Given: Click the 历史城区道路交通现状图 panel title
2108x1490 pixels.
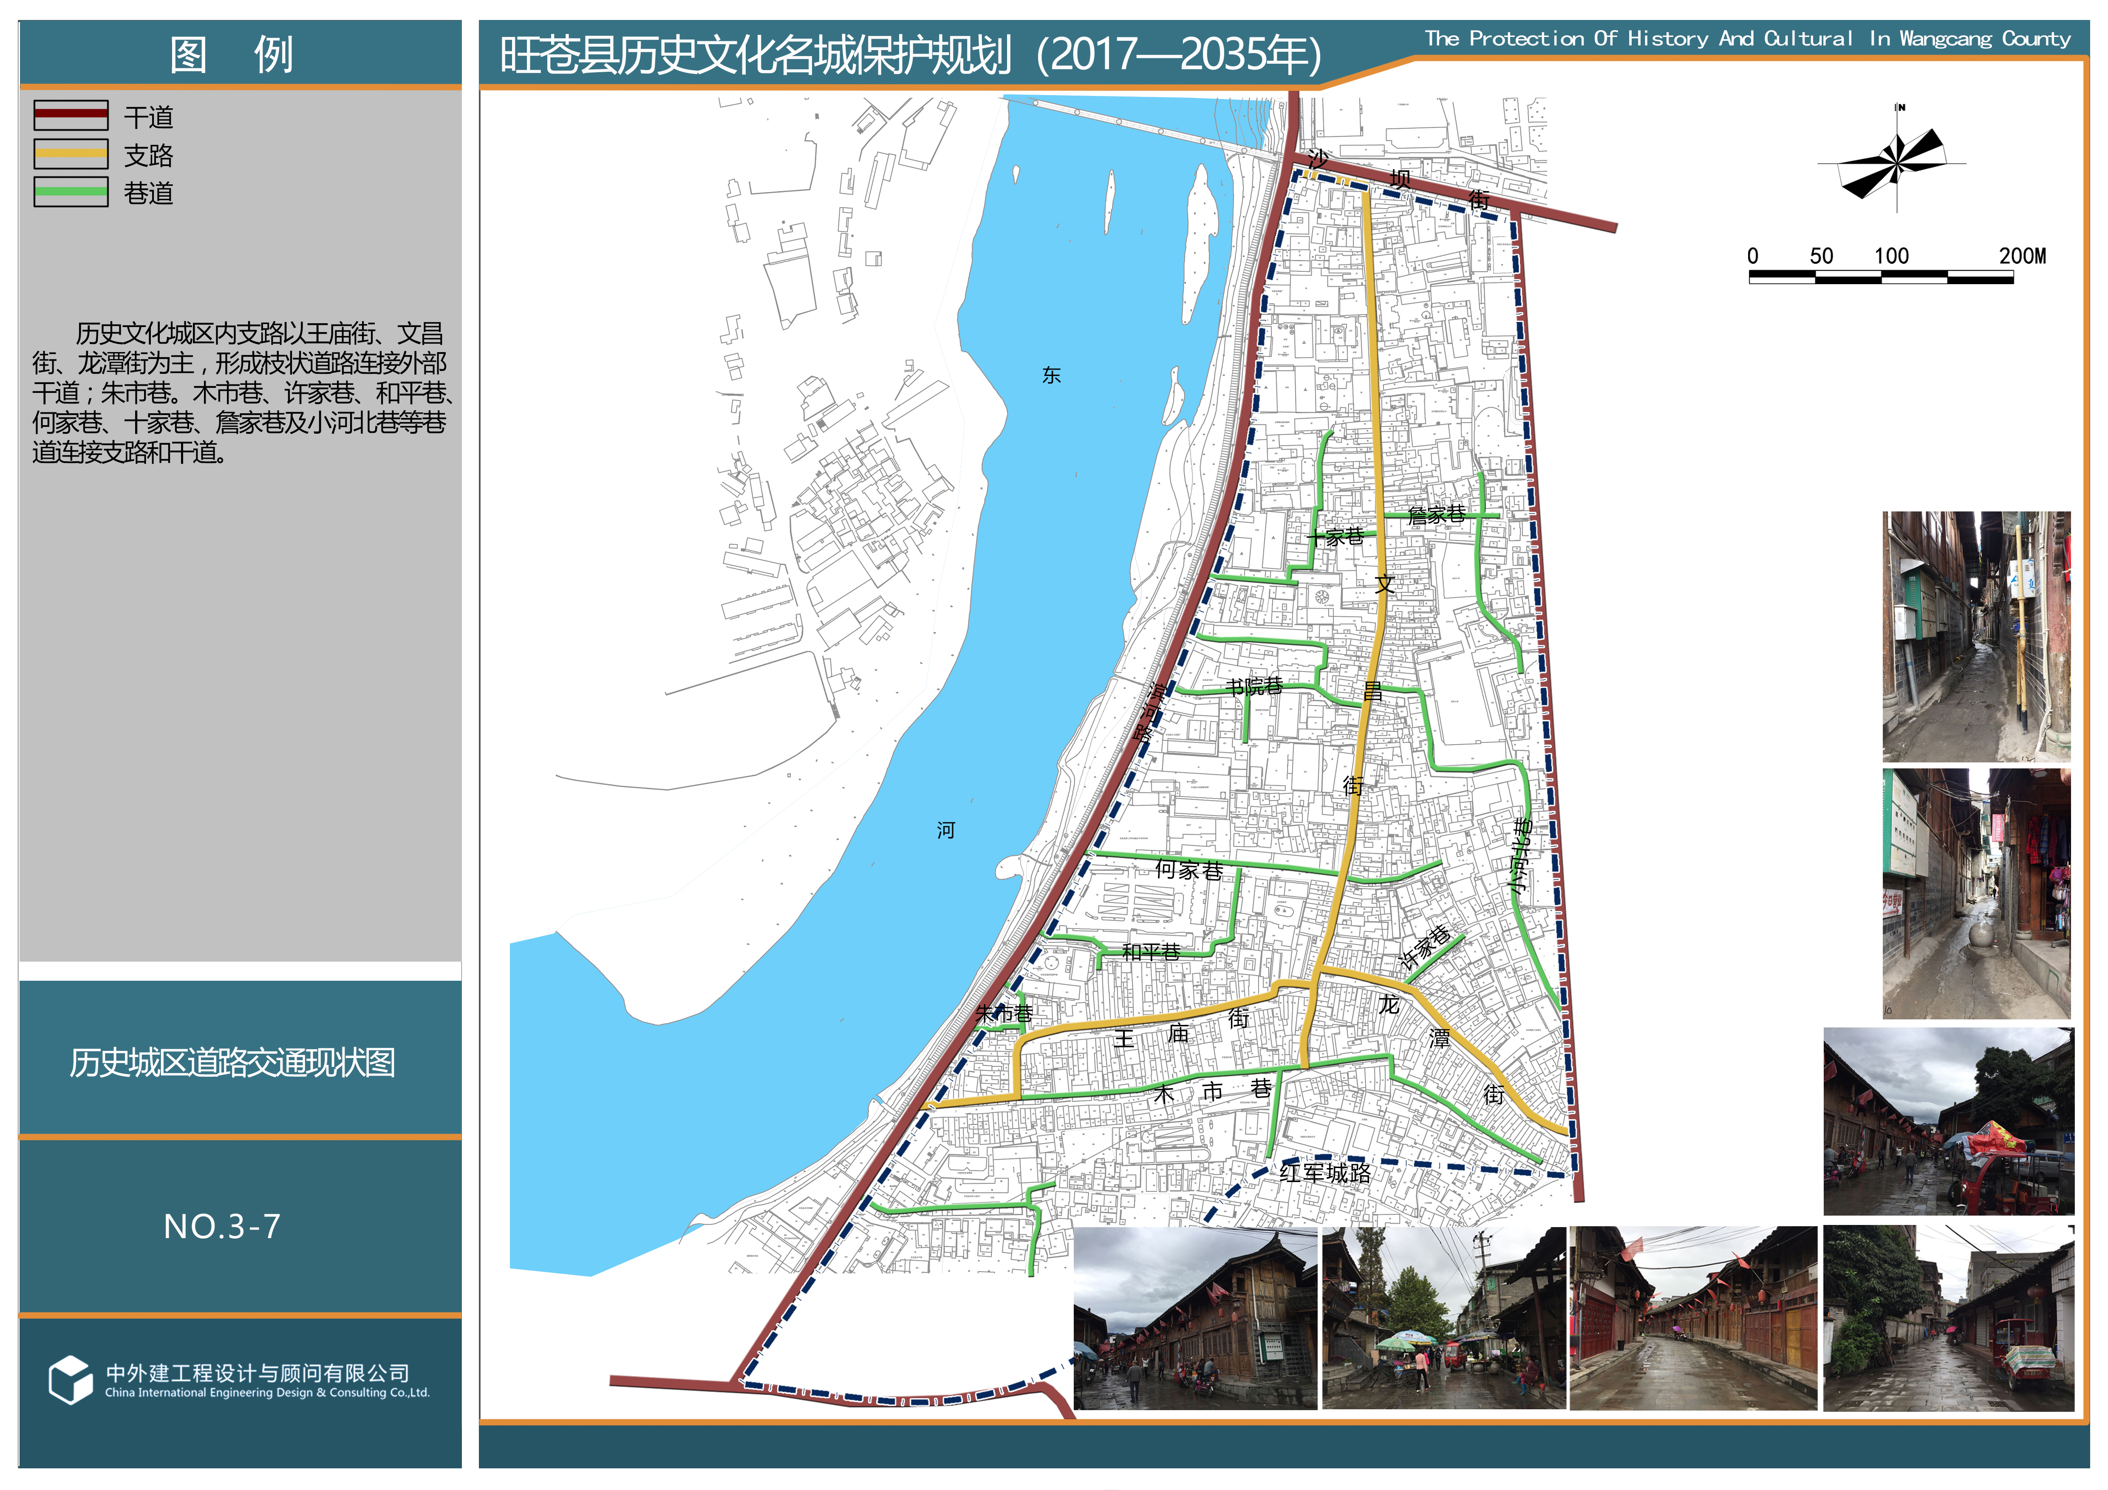Looking at the screenshot, I should coord(232,1062).
